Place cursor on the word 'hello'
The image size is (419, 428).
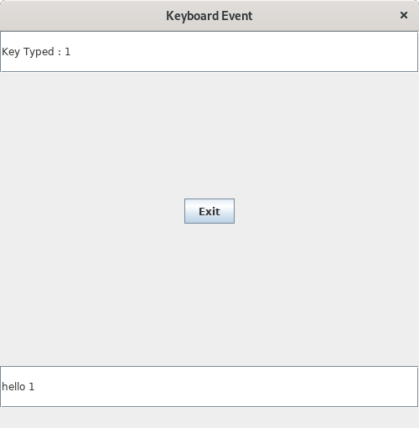(x=13, y=387)
